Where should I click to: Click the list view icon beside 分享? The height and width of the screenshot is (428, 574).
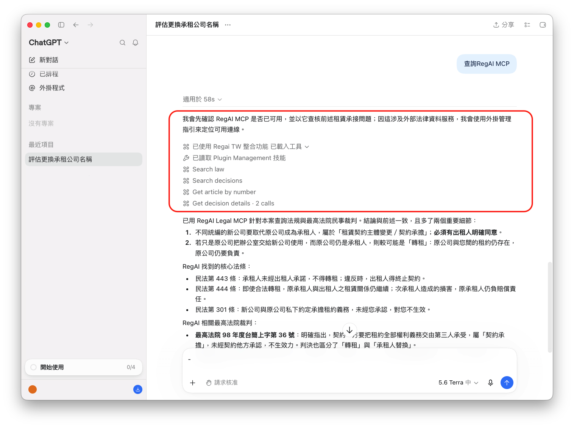527,25
